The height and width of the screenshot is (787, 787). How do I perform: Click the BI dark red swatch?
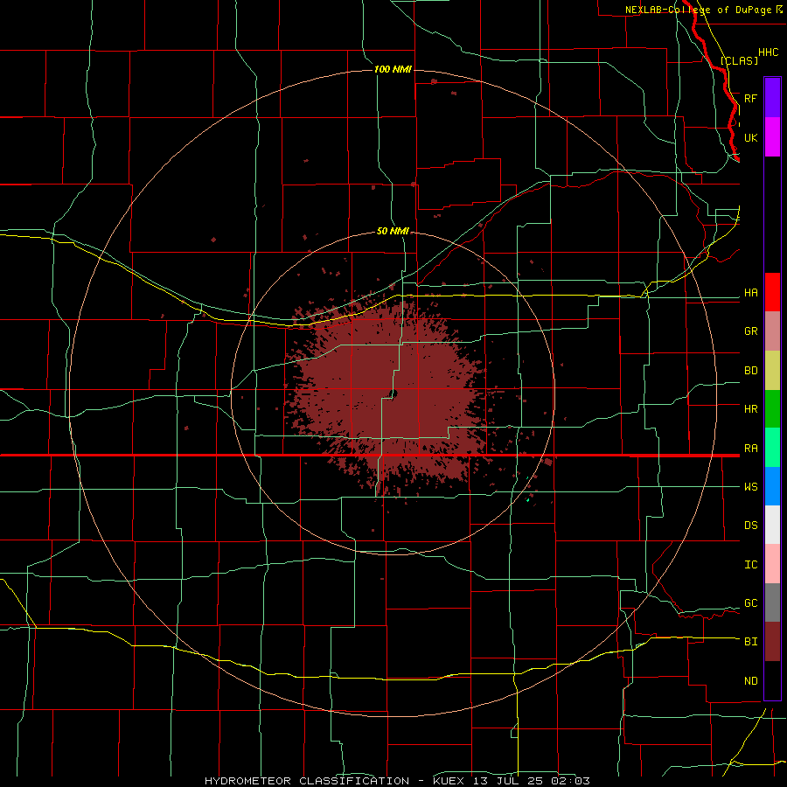[x=772, y=642]
